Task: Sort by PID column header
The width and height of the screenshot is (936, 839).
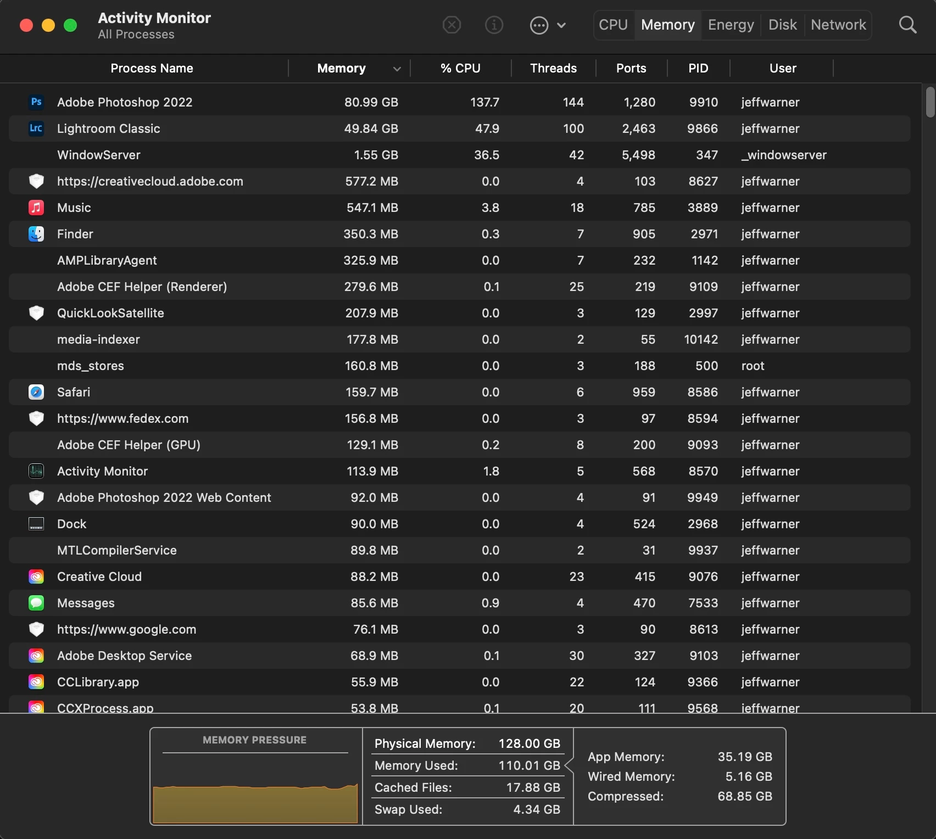Action: 698,68
